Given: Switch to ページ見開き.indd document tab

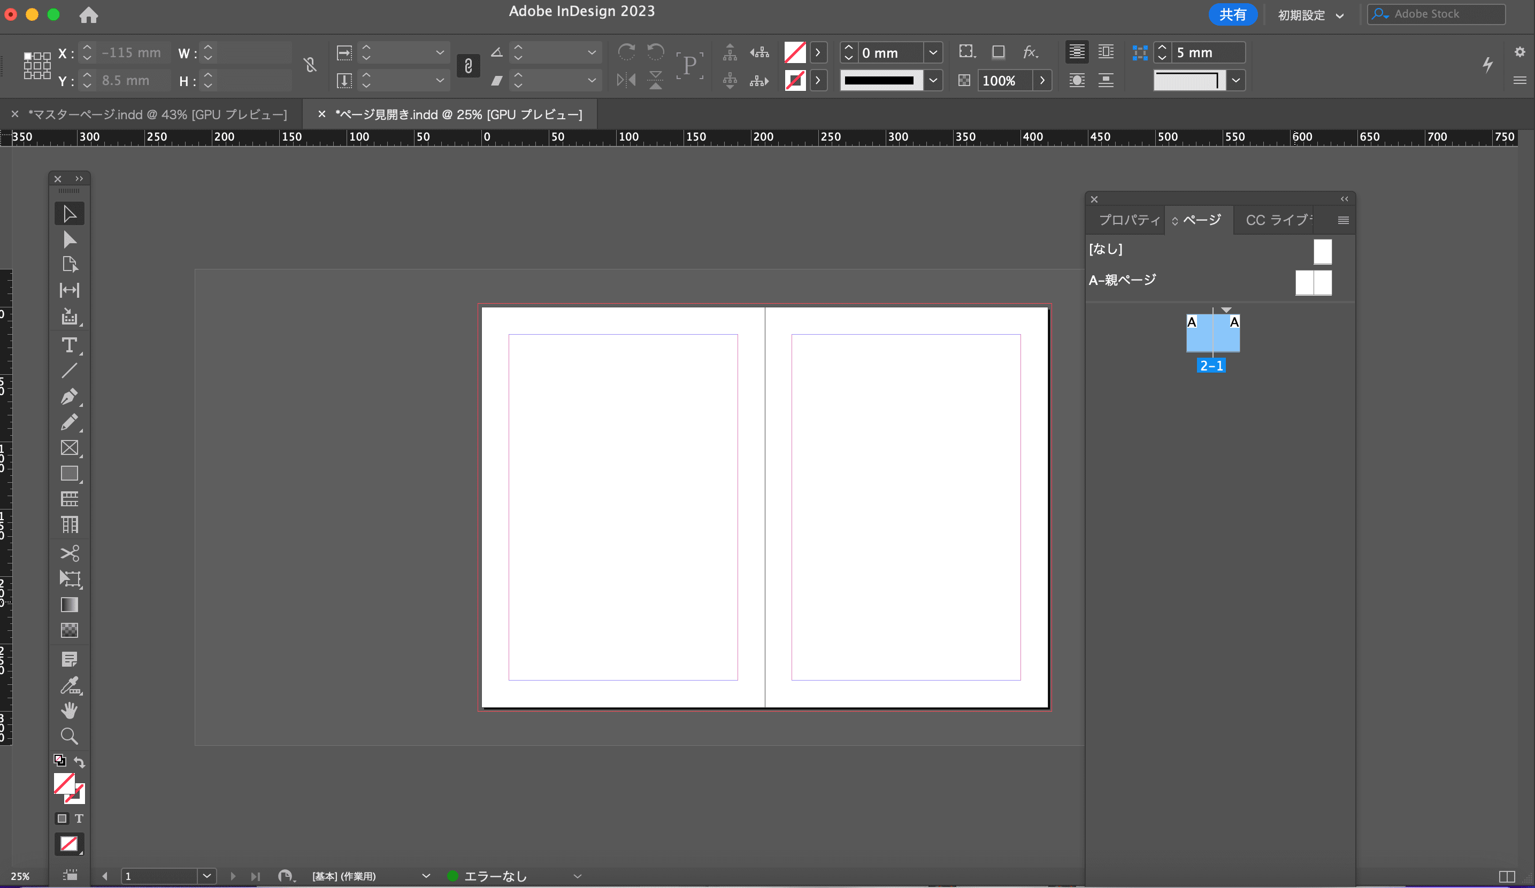Looking at the screenshot, I should (x=459, y=114).
